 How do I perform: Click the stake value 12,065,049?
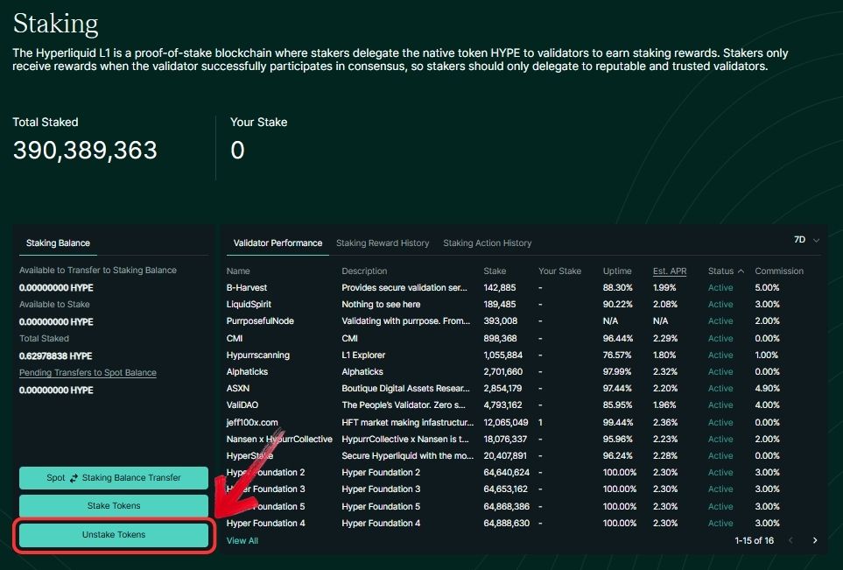(x=505, y=422)
